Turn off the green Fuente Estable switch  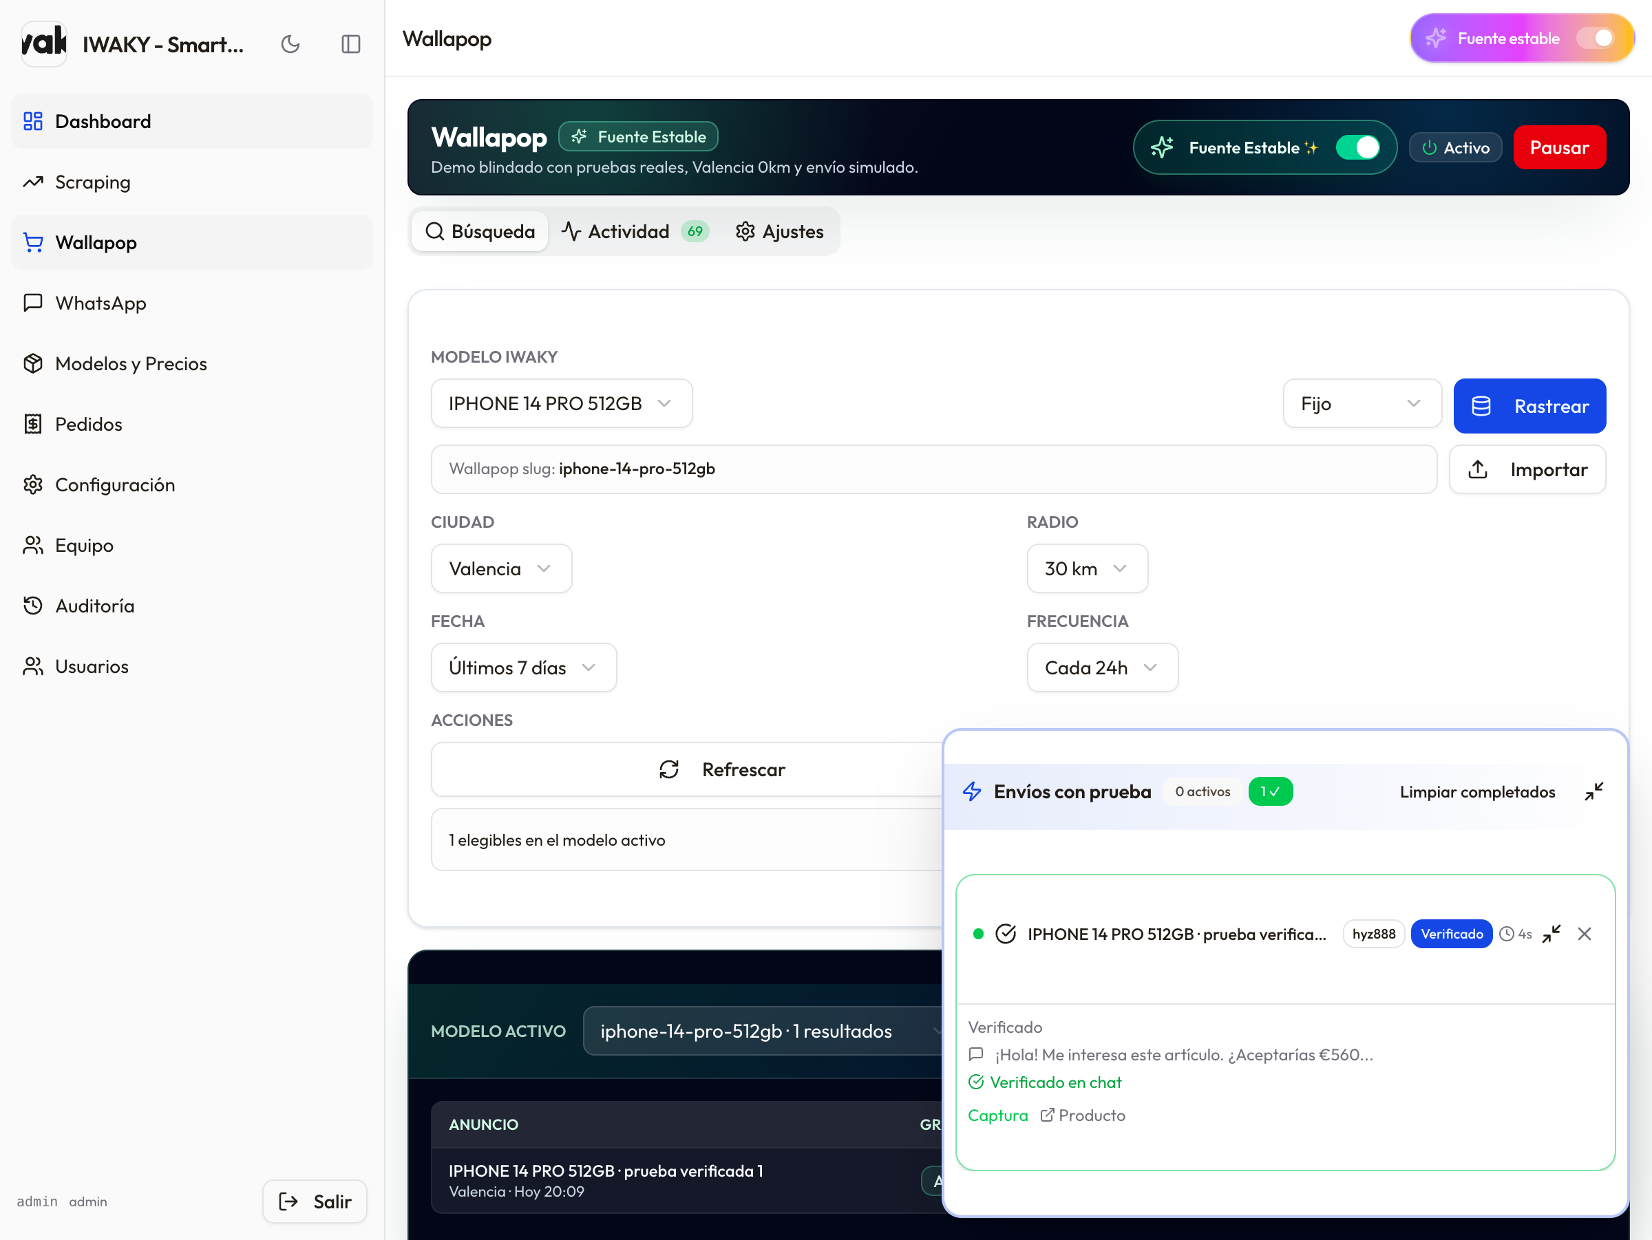coord(1358,148)
